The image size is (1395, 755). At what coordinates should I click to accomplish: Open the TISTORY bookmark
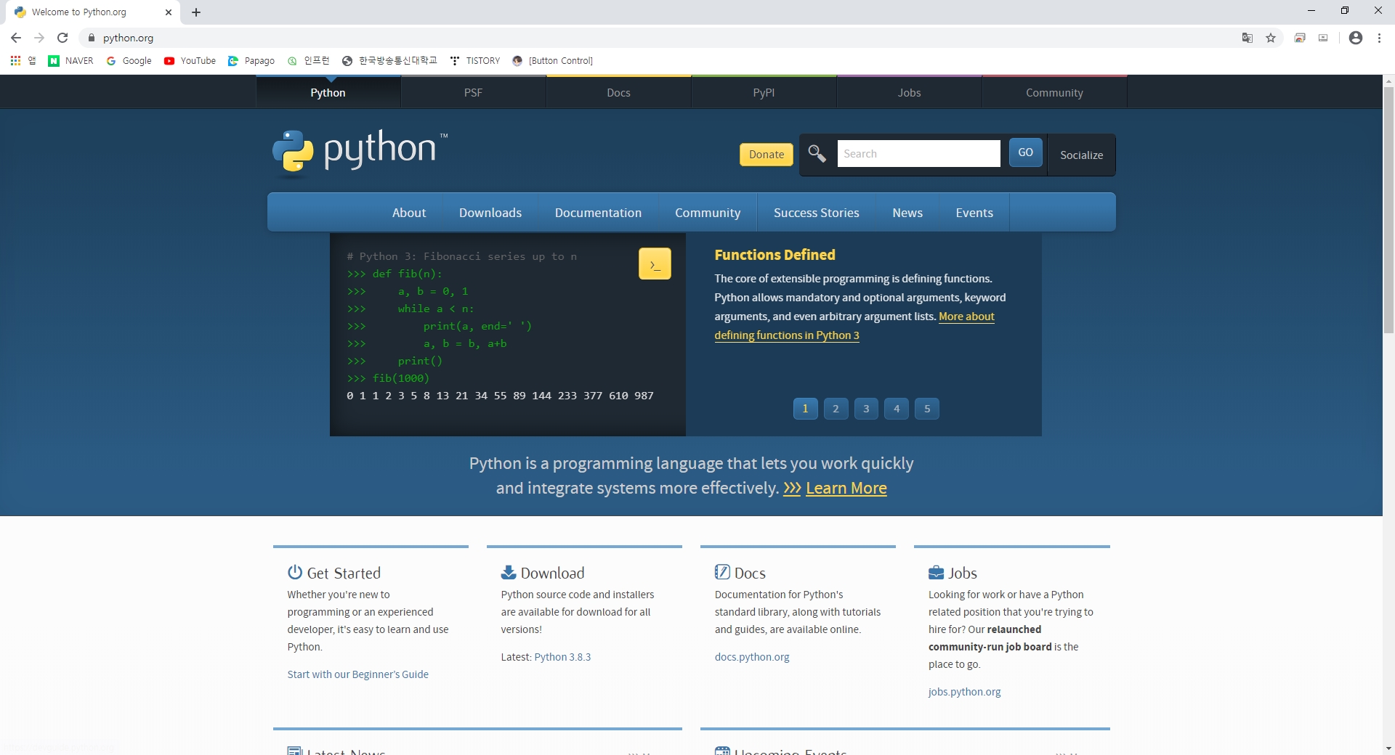(475, 61)
